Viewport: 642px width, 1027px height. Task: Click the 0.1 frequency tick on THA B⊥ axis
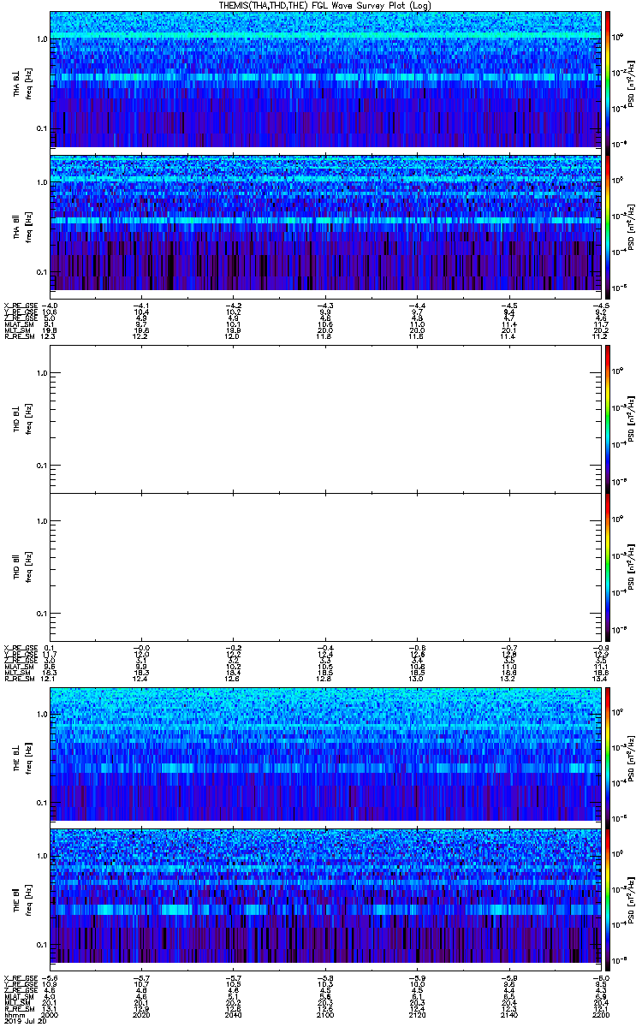41,128
